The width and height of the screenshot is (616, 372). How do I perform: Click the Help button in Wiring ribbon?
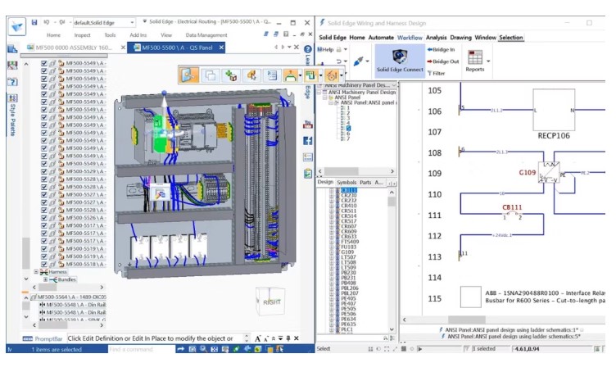326,49
